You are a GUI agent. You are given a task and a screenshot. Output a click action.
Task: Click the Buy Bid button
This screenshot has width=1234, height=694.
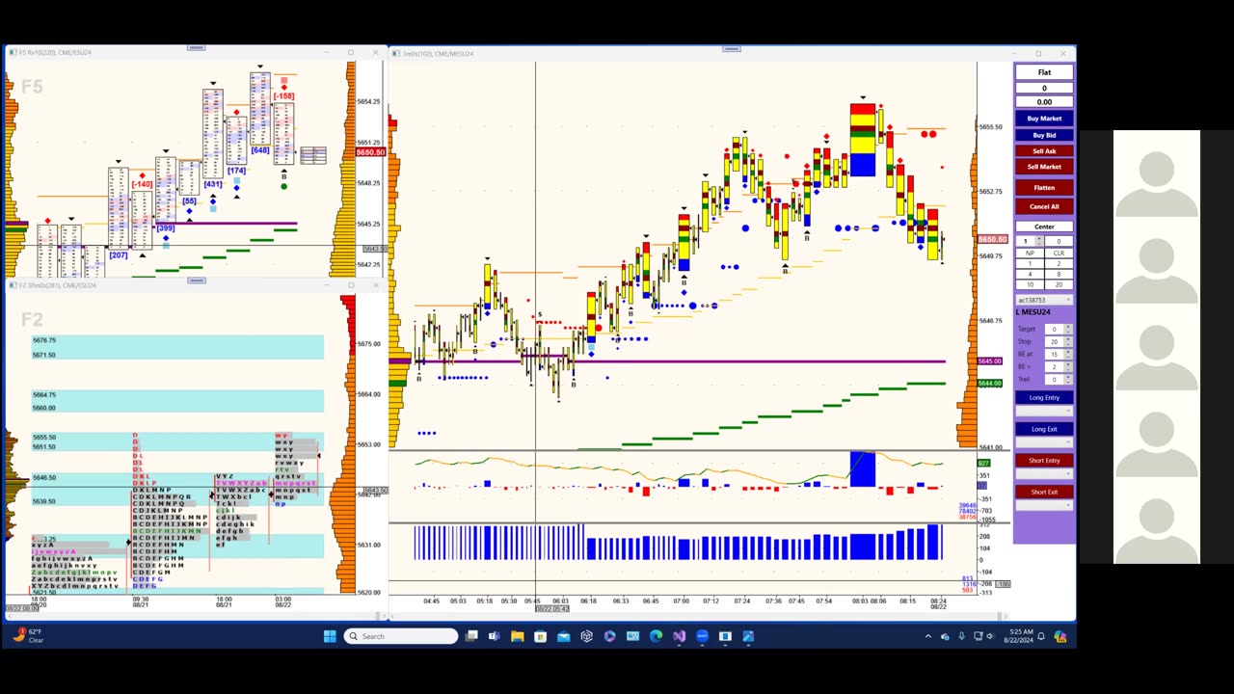(x=1044, y=135)
